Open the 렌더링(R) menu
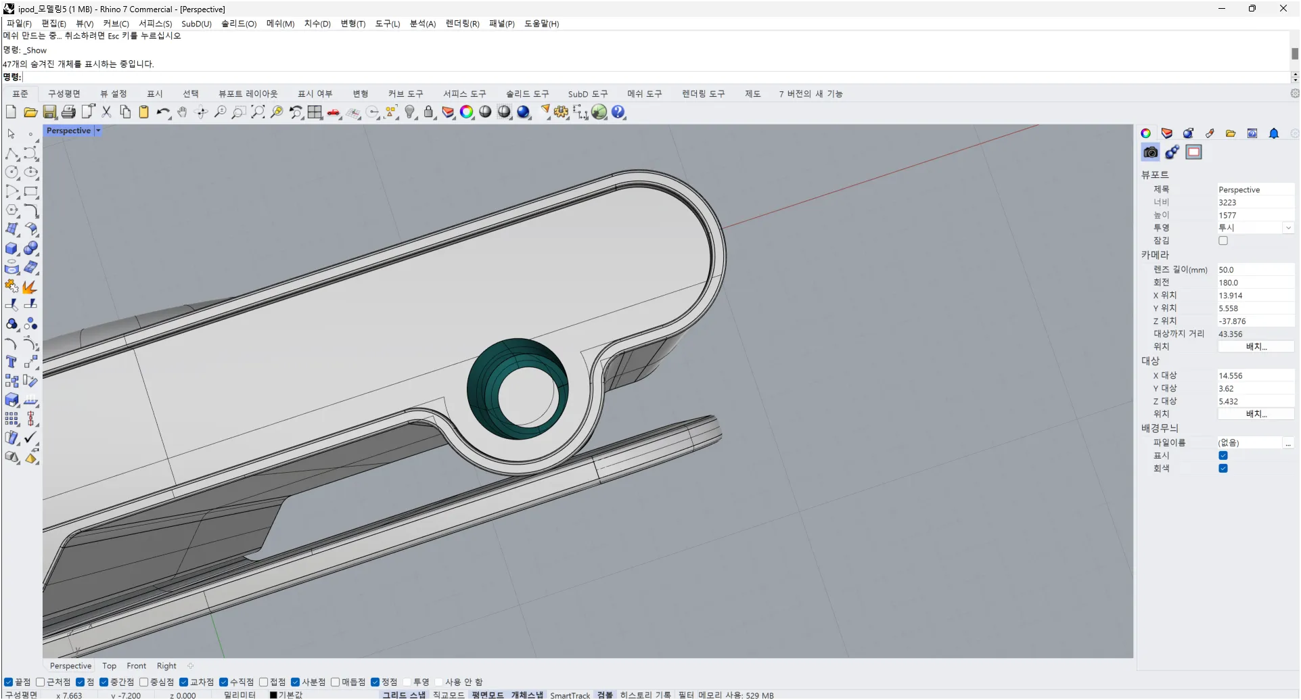 (x=462, y=24)
